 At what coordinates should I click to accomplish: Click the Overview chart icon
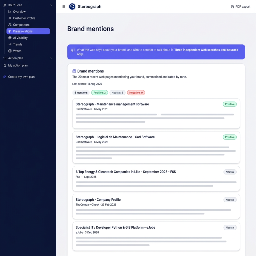point(10,11)
